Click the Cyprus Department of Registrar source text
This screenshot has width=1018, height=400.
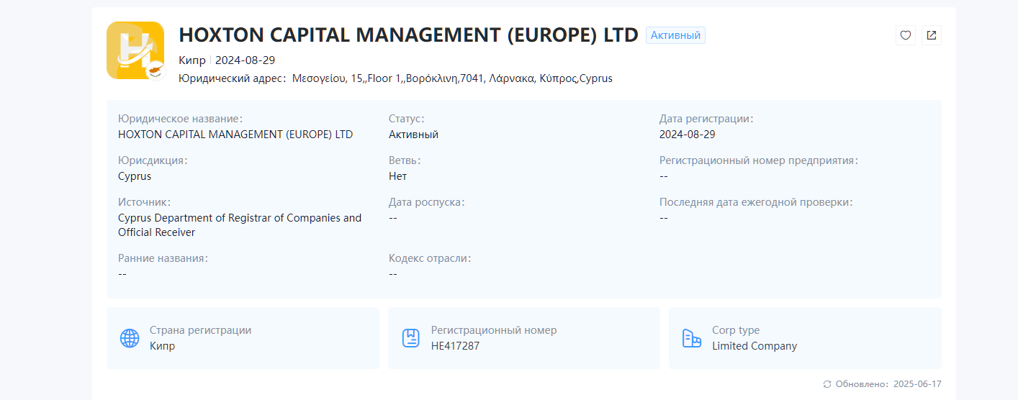click(240, 225)
